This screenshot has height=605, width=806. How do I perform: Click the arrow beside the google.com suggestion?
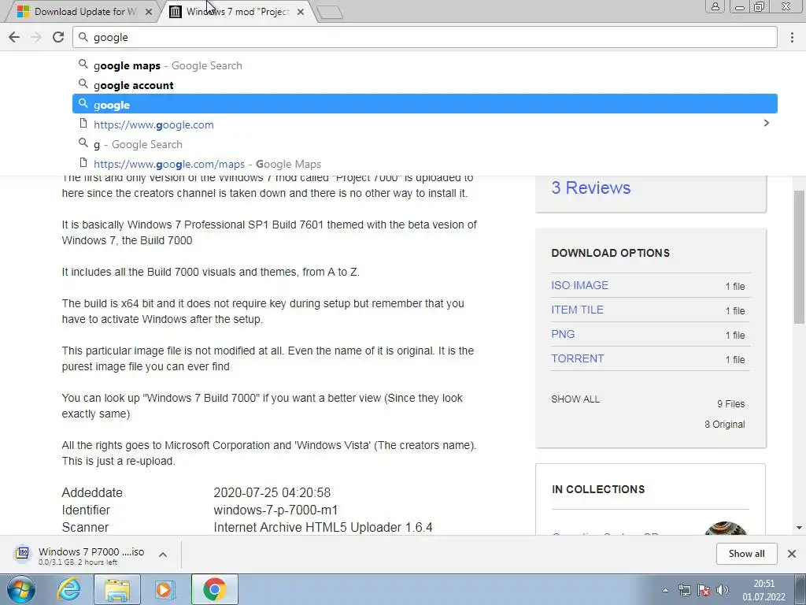pyautogui.click(x=766, y=123)
